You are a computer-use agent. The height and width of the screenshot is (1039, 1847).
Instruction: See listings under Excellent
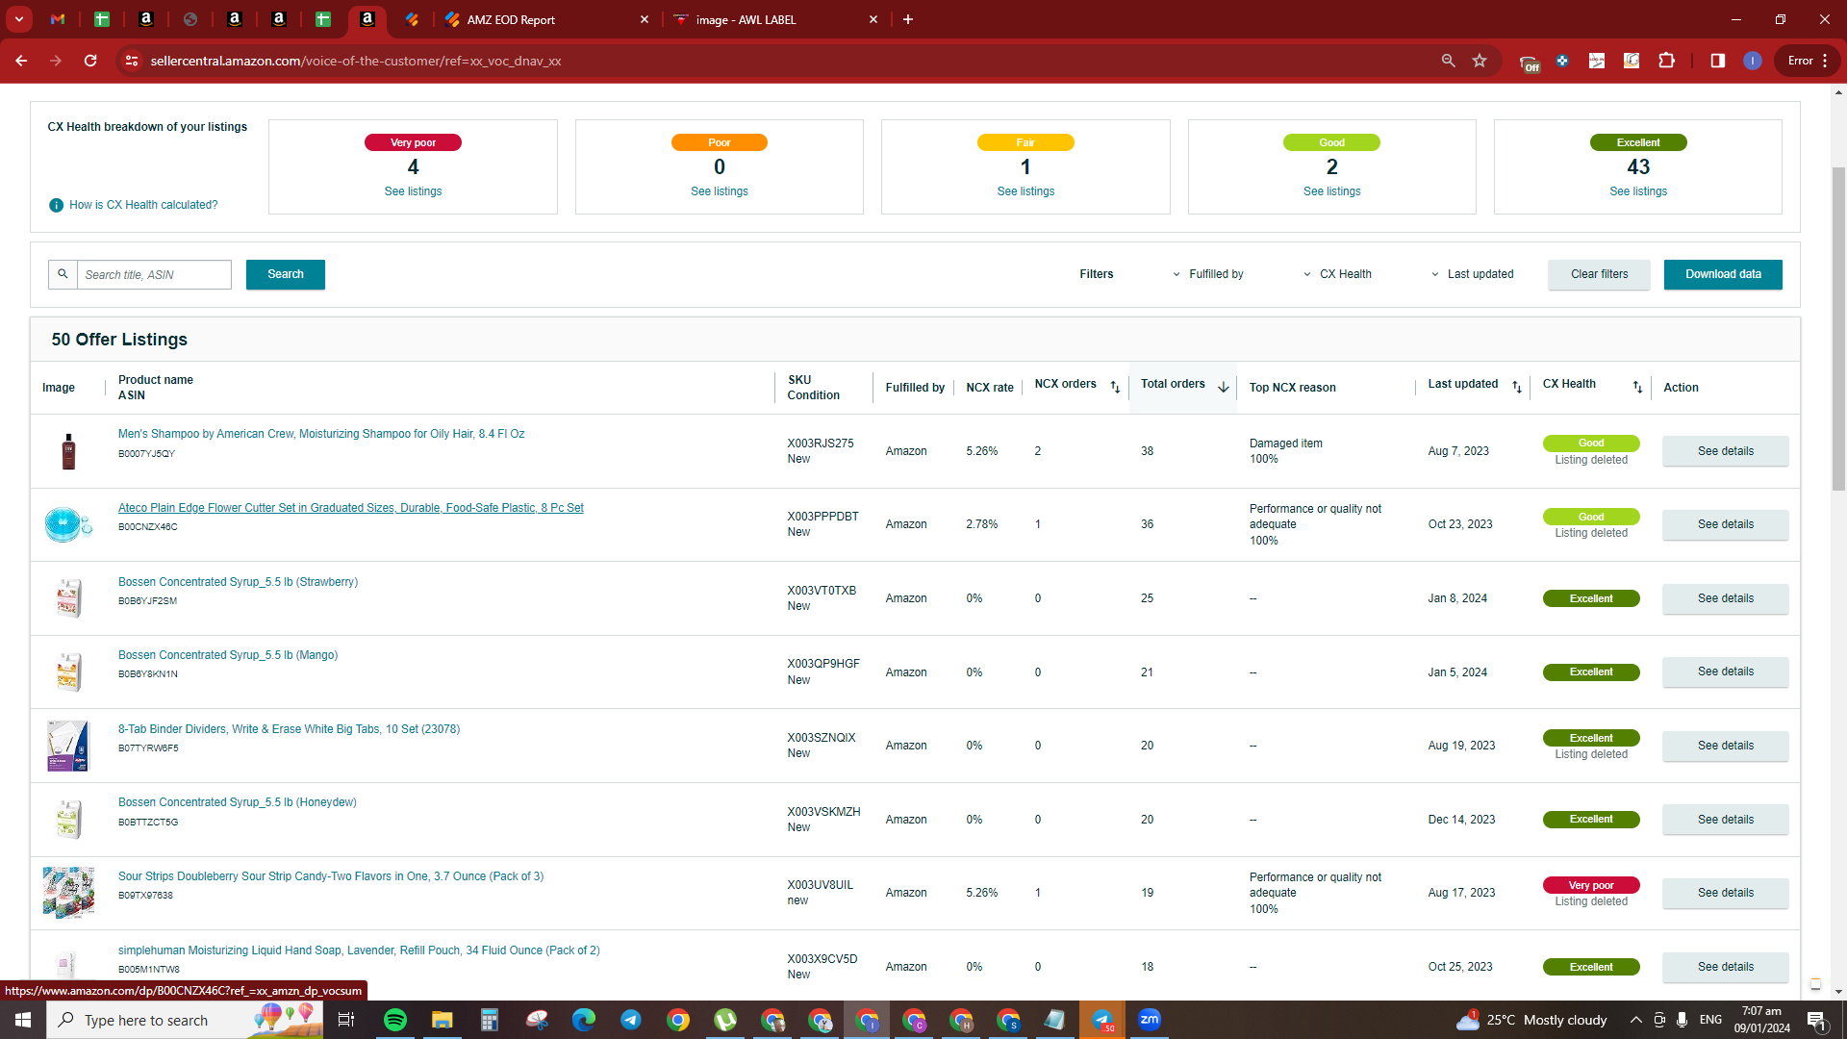click(1638, 191)
